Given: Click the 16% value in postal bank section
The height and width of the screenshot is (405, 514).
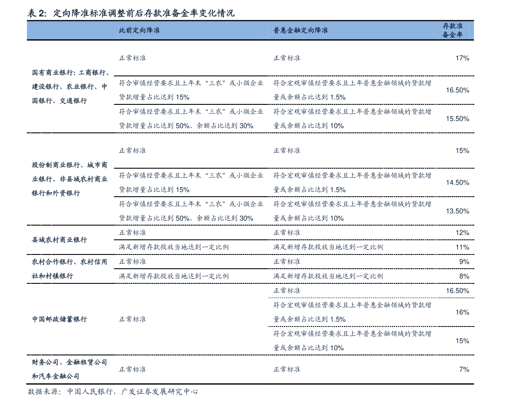Looking at the screenshot, I should click(462, 312).
